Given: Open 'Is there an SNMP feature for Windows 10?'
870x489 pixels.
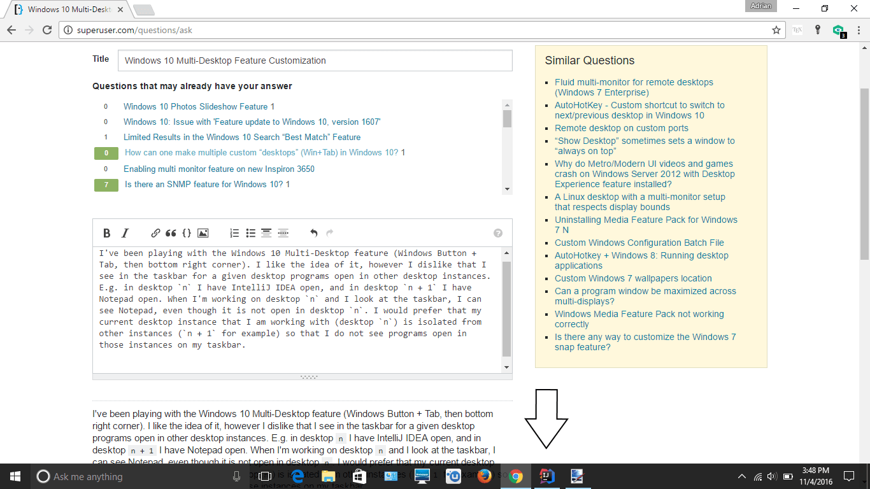Looking at the screenshot, I should 204,184.
